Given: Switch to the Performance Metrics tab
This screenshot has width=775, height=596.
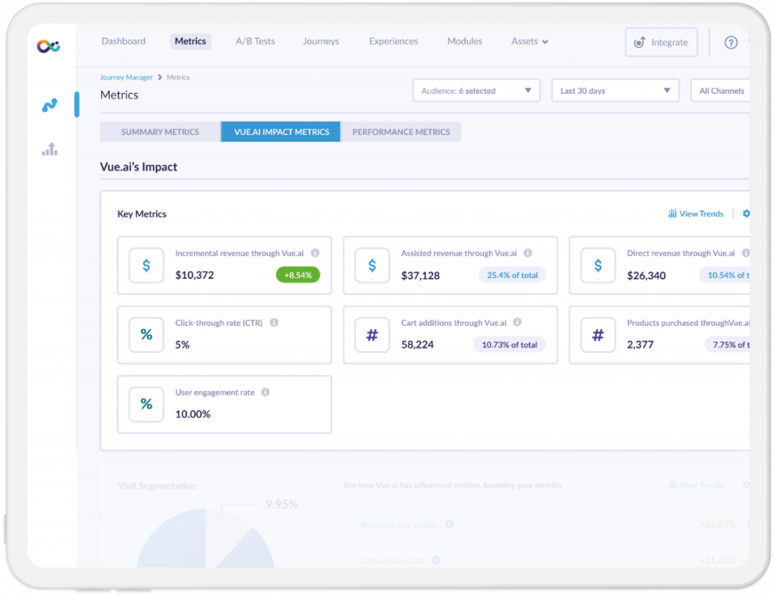Looking at the screenshot, I should point(401,132).
